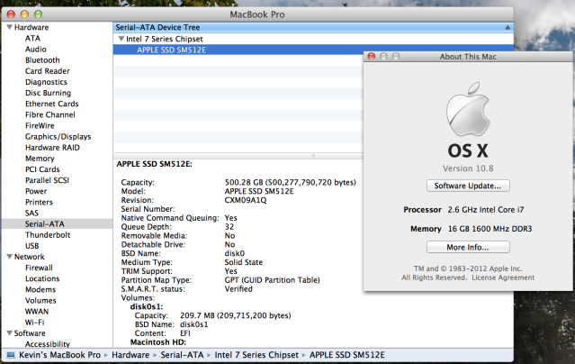
Task: Choose Wi-Fi under Network
Action: pyautogui.click(x=34, y=323)
